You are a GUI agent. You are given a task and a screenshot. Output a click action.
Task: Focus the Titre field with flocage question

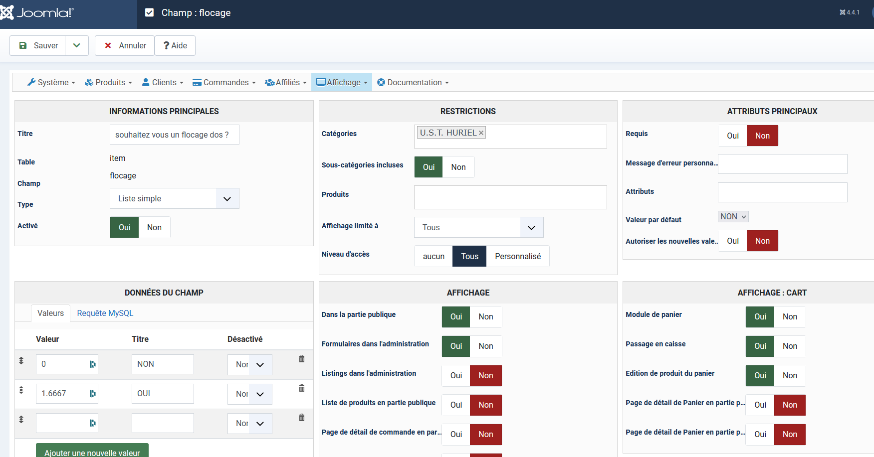tap(175, 135)
